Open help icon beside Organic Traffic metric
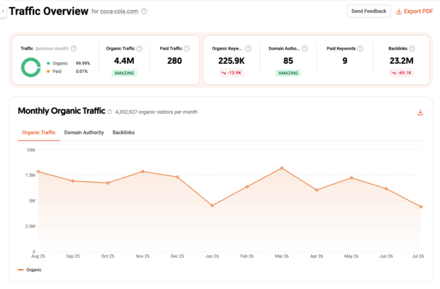This screenshot has width=440, height=289. pos(139,49)
